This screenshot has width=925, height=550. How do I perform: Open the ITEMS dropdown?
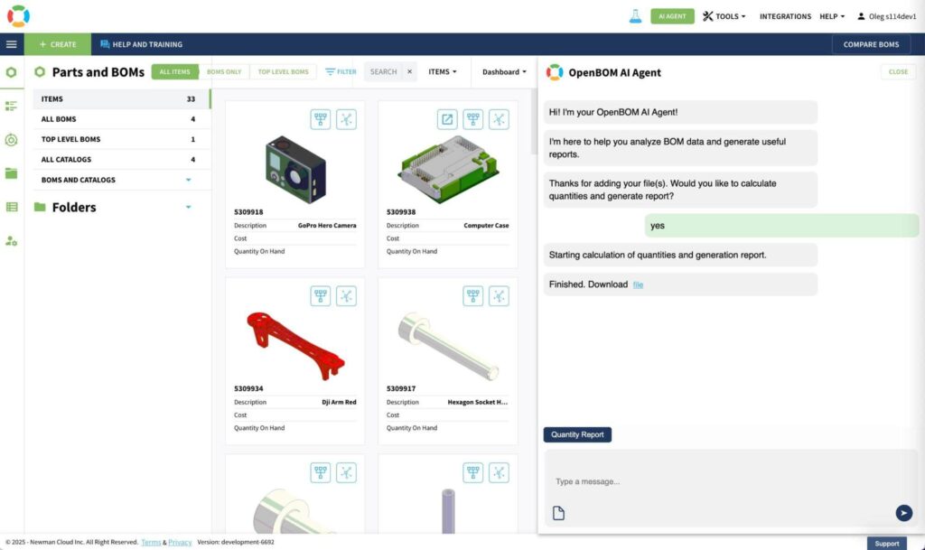click(x=443, y=72)
